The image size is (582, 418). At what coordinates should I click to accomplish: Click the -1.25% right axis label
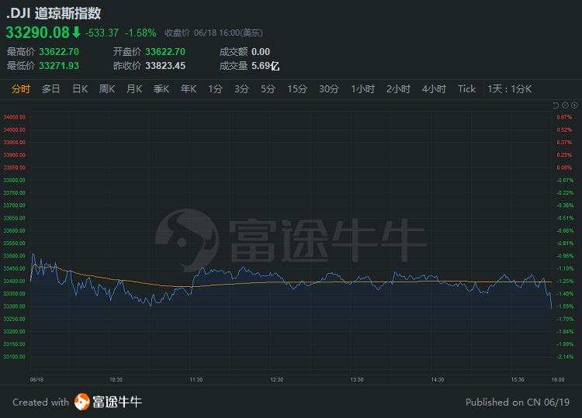tap(565, 282)
